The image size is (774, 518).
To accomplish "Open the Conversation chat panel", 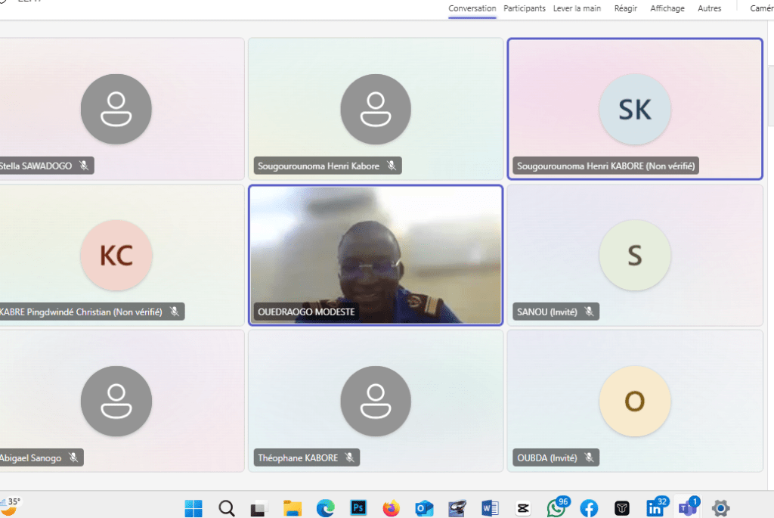I will [472, 8].
